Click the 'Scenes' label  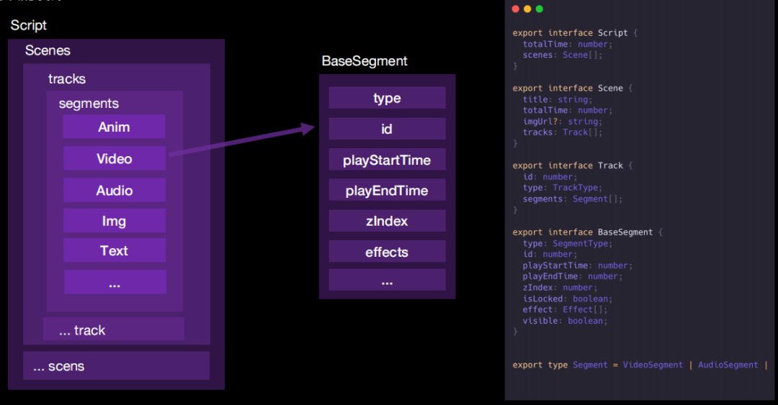pos(48,50)
